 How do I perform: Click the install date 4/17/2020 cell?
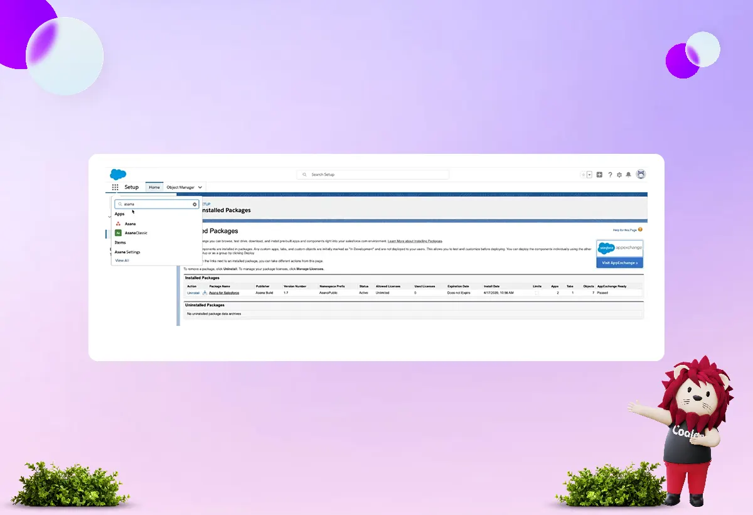pos(499,293)
